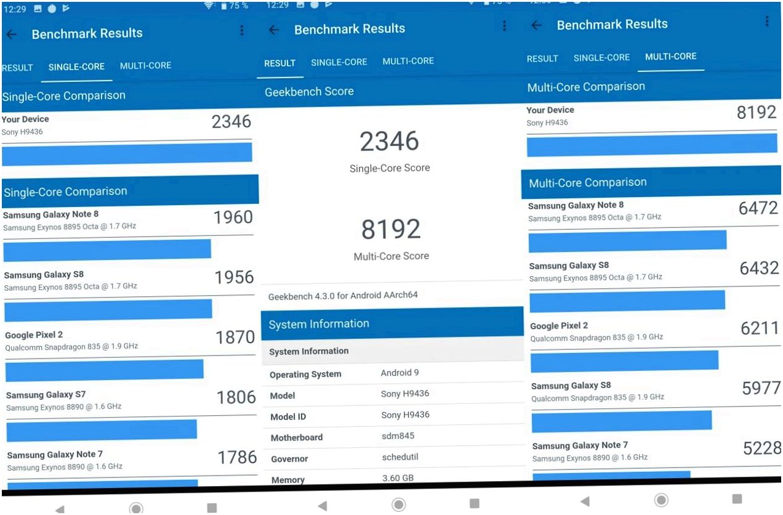783x515 pixels.
Task: Select RESULT tab on the multi-core comparison screen
Action: pos(542,59)
